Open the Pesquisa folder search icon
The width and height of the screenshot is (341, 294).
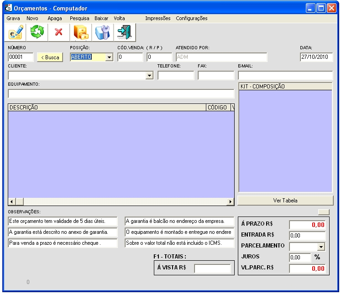81,32
